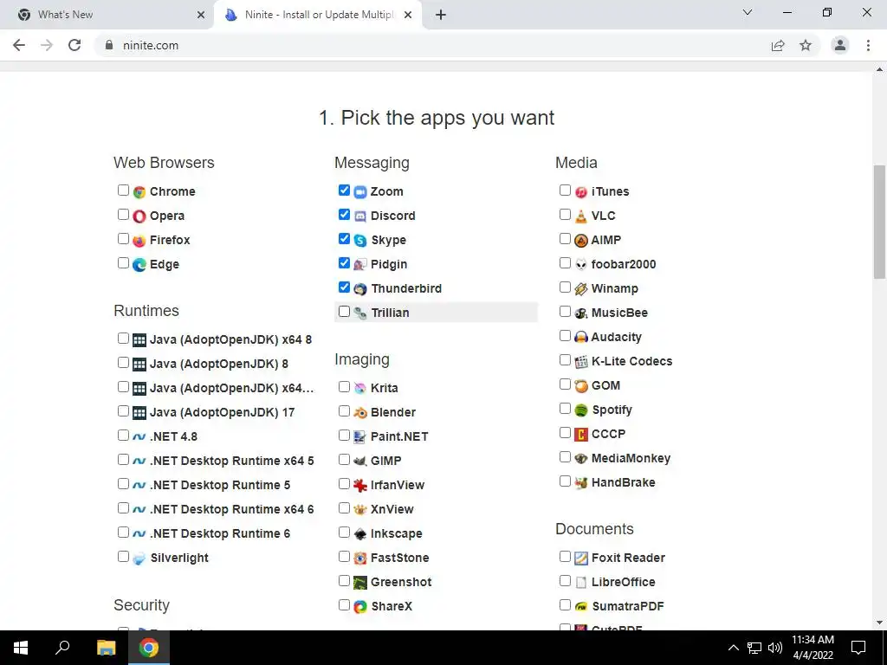The width and height of the screenshot is (887, 665).
Task: Switch to the What's New tab
Action: (x=107, y=15)
